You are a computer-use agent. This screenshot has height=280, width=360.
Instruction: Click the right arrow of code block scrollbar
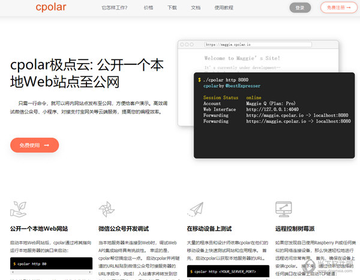[x=90, y=272]
